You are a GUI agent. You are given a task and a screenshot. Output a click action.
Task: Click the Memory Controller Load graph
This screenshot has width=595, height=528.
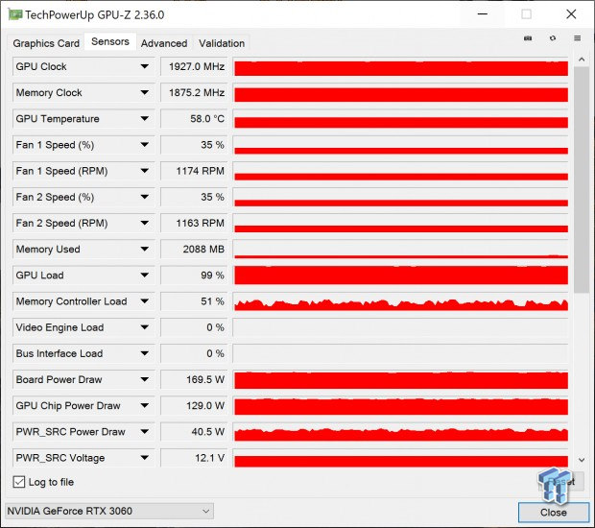tap(401, 301)
